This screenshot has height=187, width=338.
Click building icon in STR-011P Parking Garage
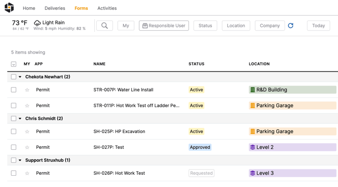[x=253, y=105]
